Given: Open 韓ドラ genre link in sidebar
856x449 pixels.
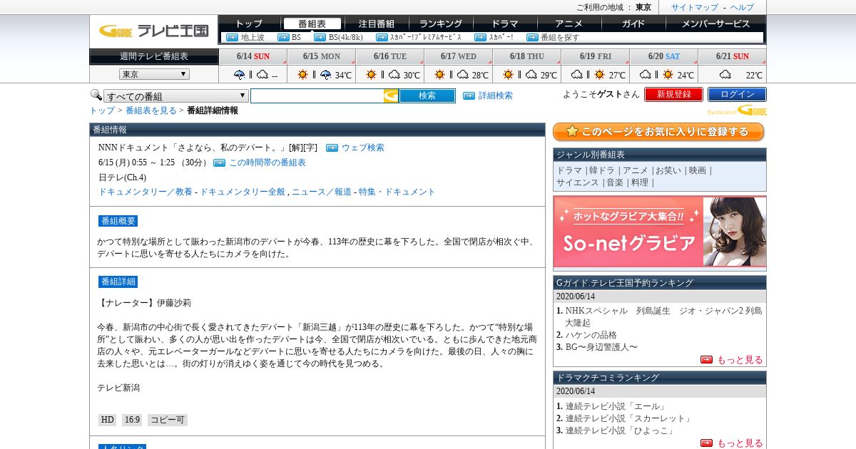Looking at the screenshot, I should 603,170.
